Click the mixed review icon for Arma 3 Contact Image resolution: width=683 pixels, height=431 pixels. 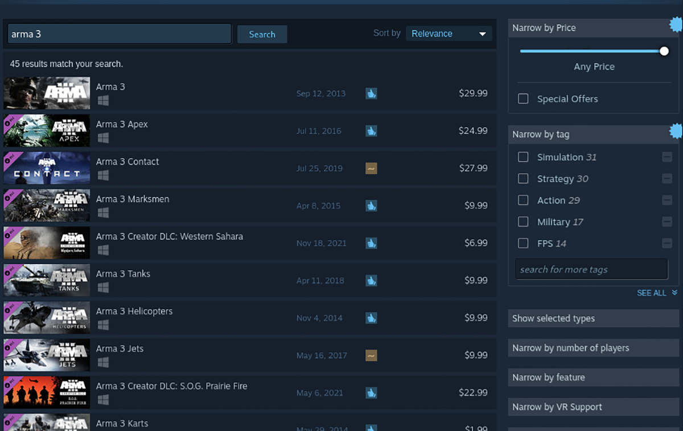tap(371, 168)
